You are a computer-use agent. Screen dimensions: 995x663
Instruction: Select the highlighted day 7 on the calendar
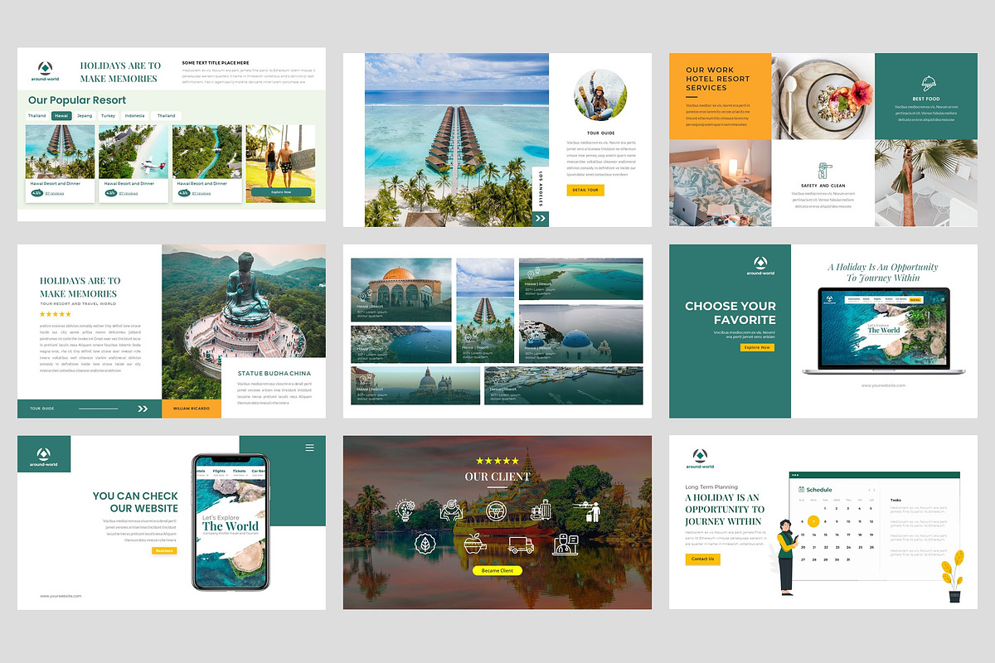tap(813, 521)
